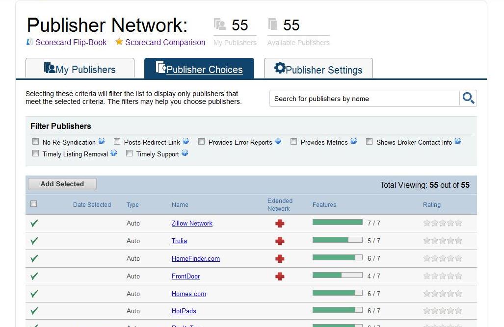504x327 pixels.
Task: Click the help icon beside Shows Broker Contact Info
Action: point(458,141)
